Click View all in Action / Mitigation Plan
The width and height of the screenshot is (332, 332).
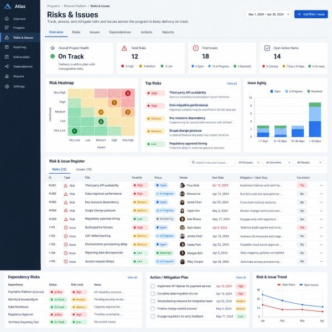click(241, 277)
